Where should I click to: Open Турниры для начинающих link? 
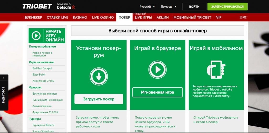point(48,100)
